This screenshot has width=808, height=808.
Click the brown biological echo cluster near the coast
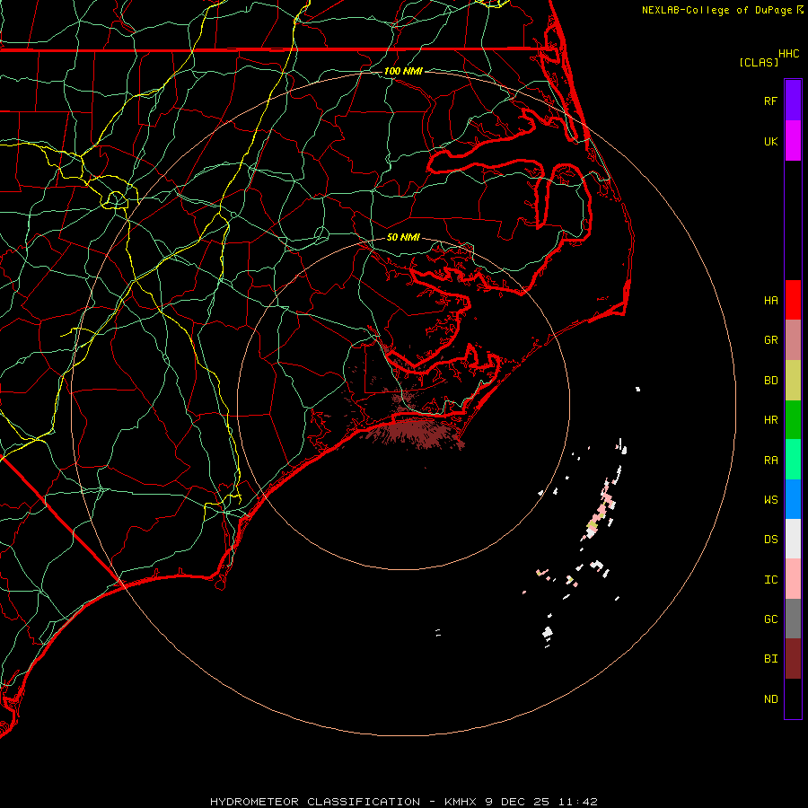416,432
